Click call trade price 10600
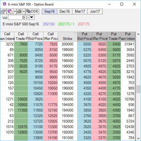 21,99
